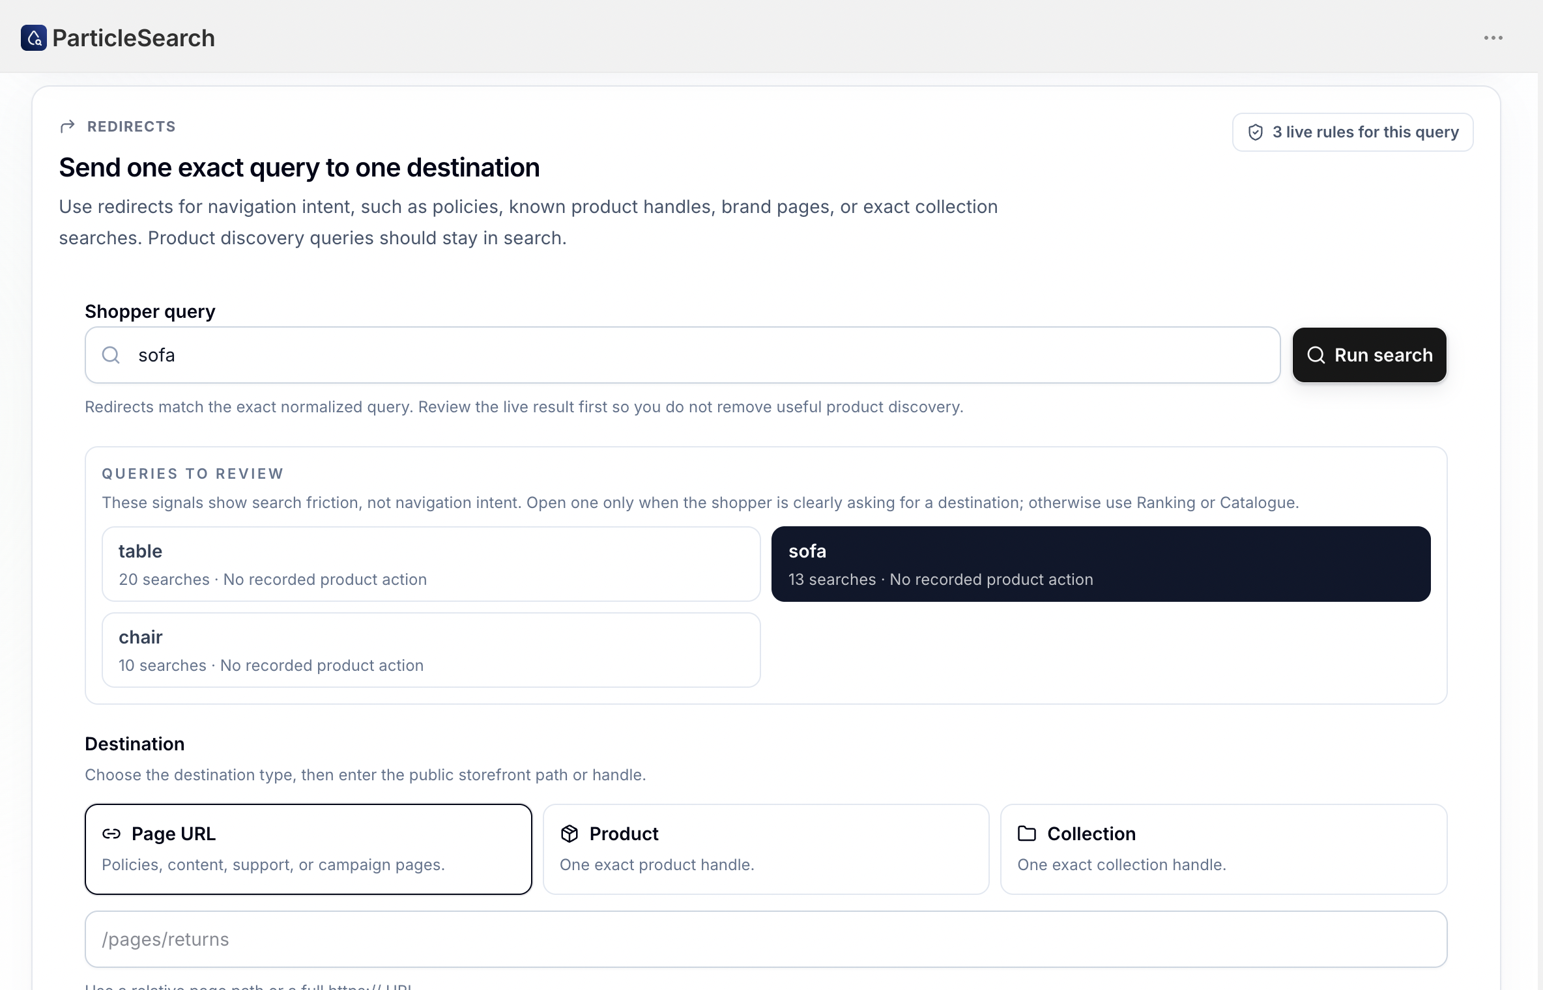This screenshot has width=1543, height=990.
Task: Click the shield icon in live rules badge
Action: click(1255, 132)
